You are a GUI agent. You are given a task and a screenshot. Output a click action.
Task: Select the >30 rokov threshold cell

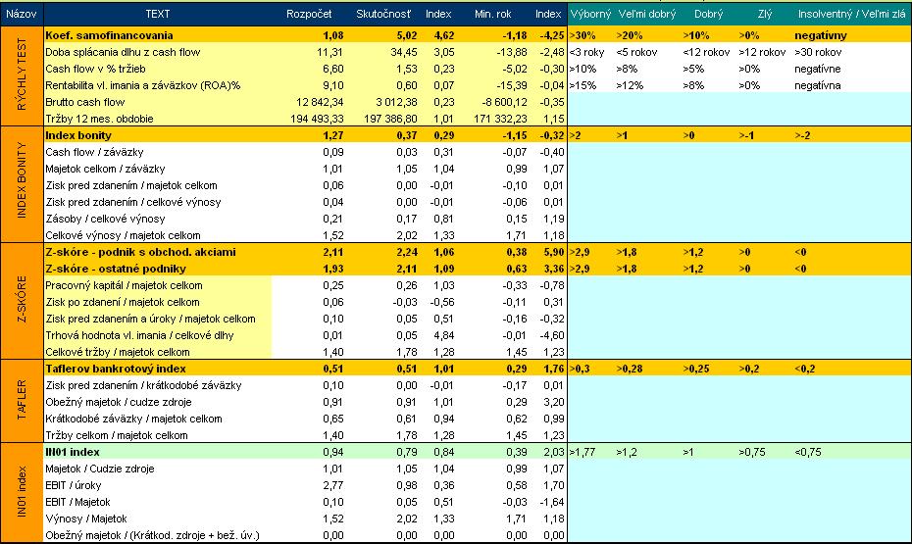click(818, 52)
